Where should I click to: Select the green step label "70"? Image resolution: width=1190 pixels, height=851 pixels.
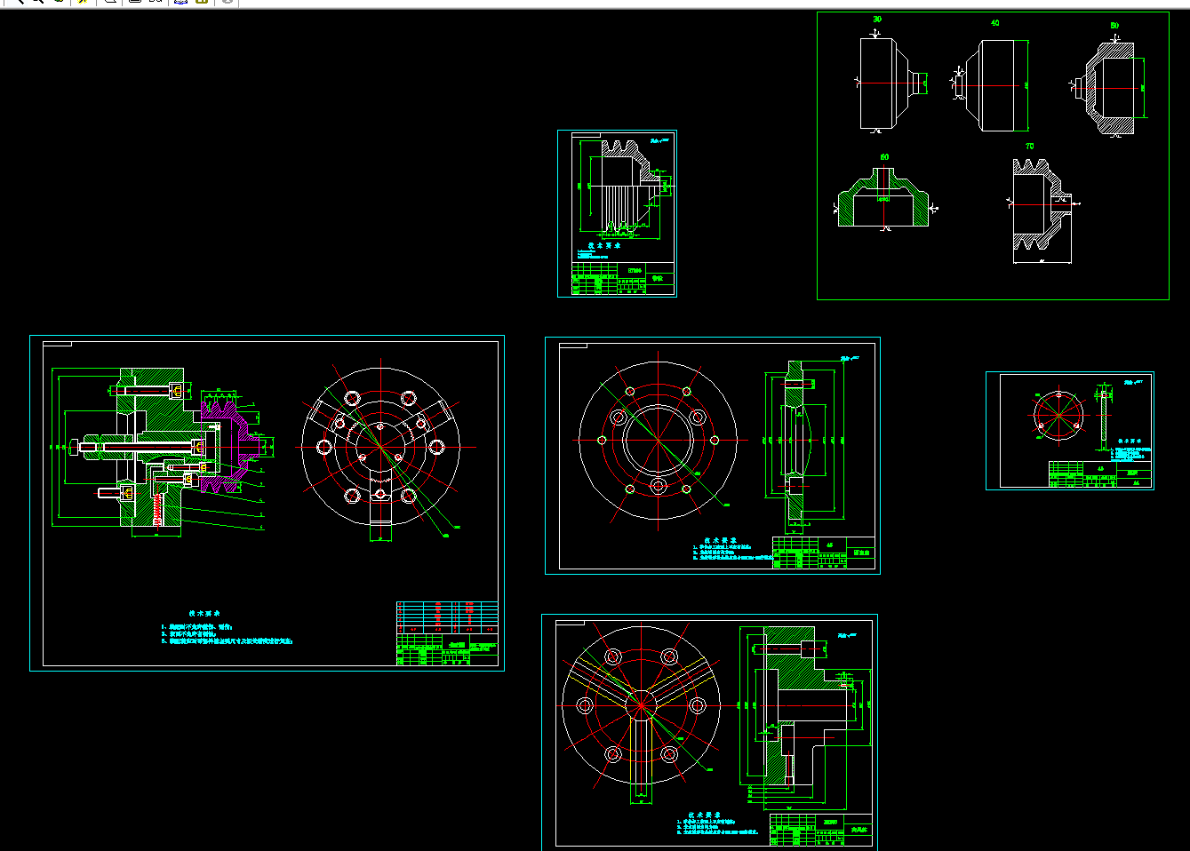point(1030,146)
